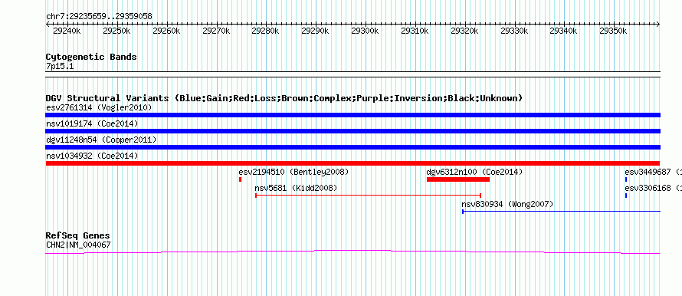Click the DGV Structural Variants track heading
The width and height of the screenshot is (682, 296).
(x=284, y=98)
